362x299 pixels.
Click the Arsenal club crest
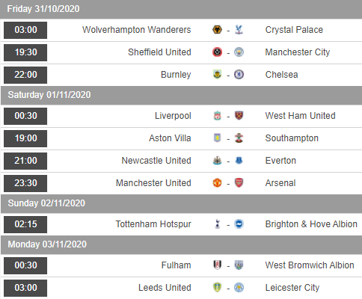(x=239, y=183)
